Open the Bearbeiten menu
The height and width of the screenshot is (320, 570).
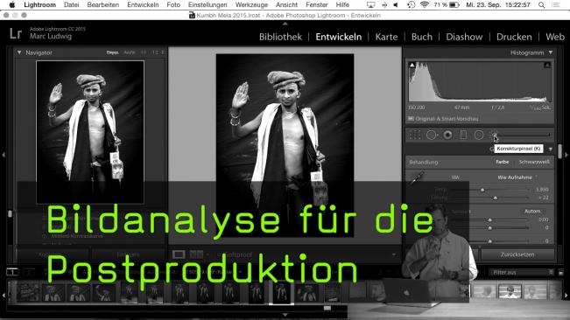click(x=102, y=4)
